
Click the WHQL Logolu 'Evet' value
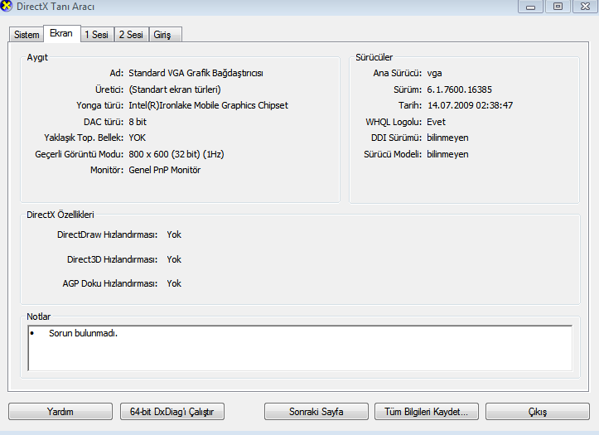click(436, 122)
